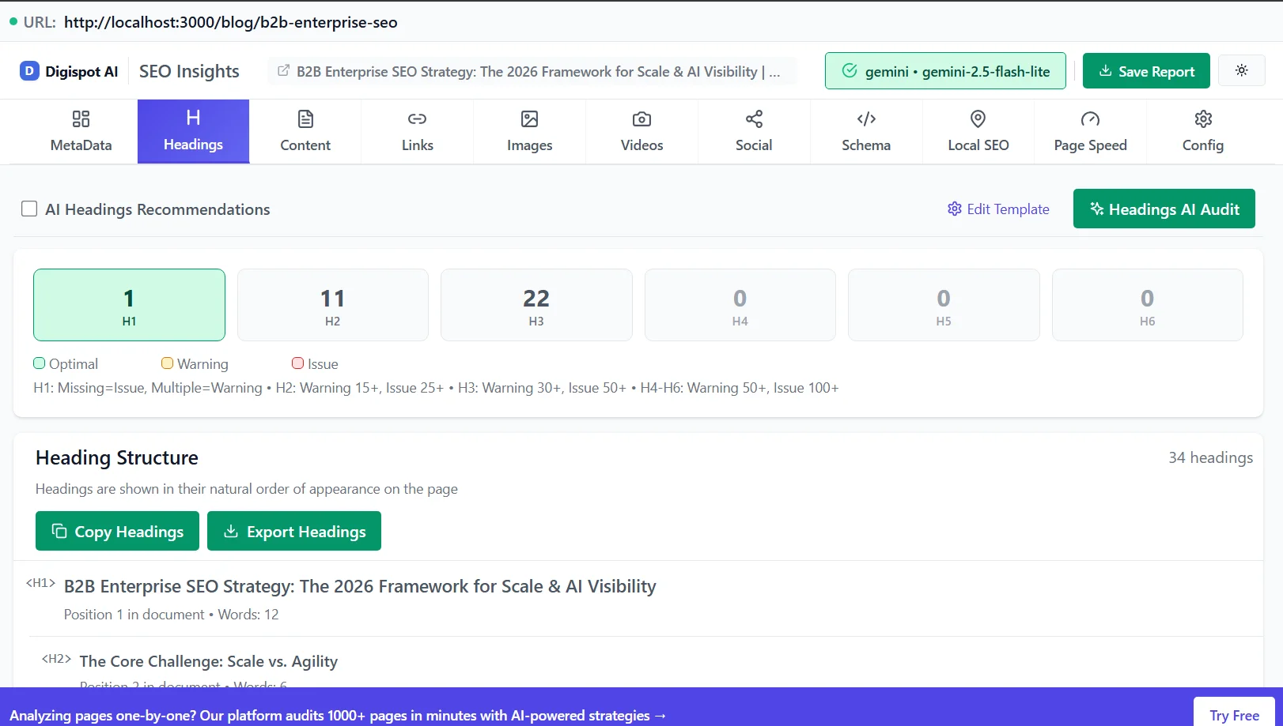Open the Edit Template link
The image size is (1283, 726).
click(998, 209)
